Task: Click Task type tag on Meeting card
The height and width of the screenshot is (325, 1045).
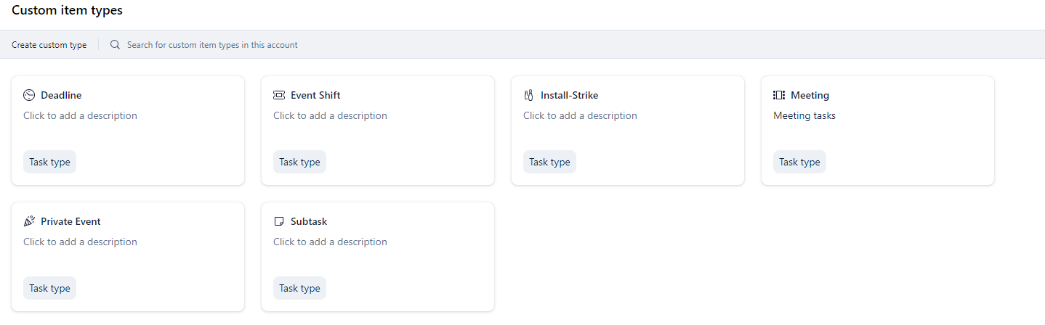Action: tap(799, 162)
